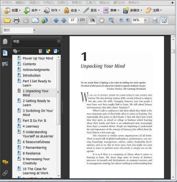177x182 pixels.
Task: Open the Attachments paperclip panel icon
Action: pos(5,173)
